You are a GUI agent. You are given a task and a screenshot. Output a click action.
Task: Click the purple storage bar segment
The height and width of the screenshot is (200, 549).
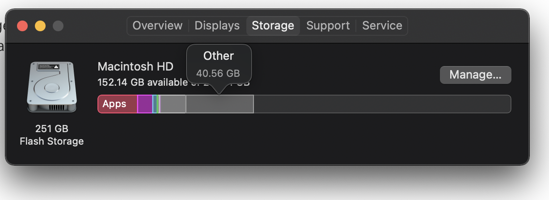(145, 104)
